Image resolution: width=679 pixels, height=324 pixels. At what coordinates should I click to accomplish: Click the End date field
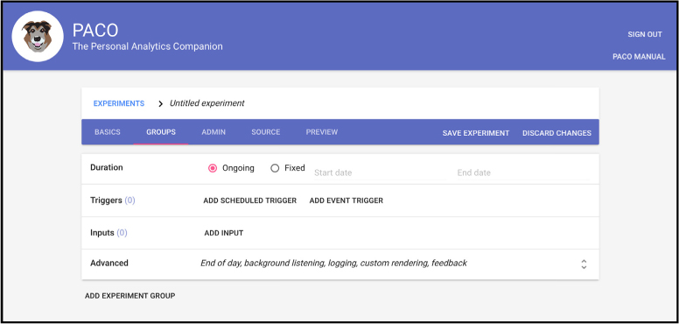point(523,173)
